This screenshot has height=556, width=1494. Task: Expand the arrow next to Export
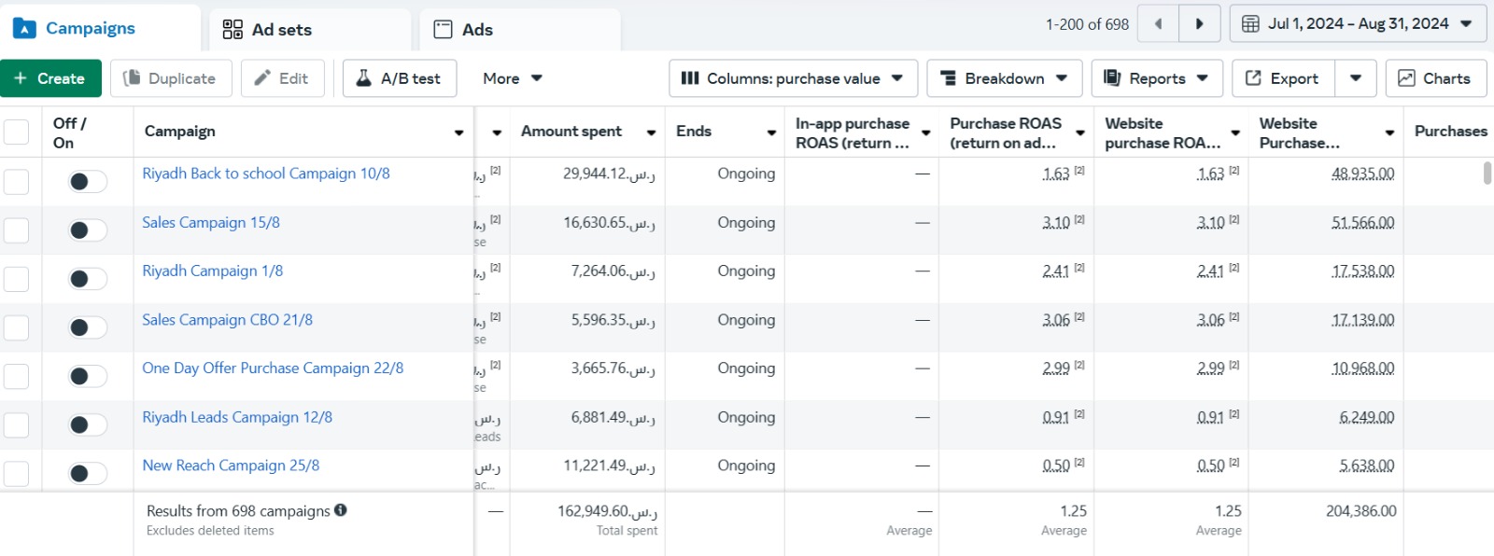[1356, 78]
